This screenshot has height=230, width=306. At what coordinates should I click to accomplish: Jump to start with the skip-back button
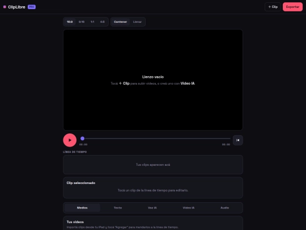coord(237,140)
